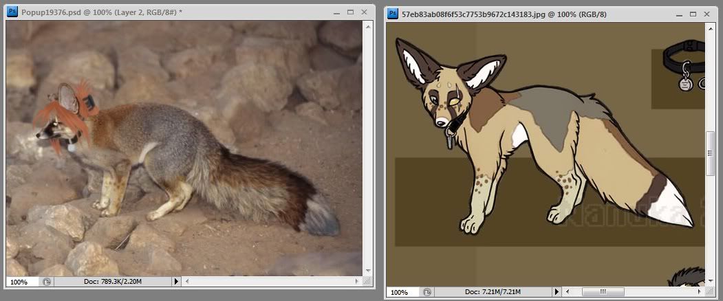Click the status icon beside zoom in the JPG window
Screen dimensions: 723x301
point(426,292)
